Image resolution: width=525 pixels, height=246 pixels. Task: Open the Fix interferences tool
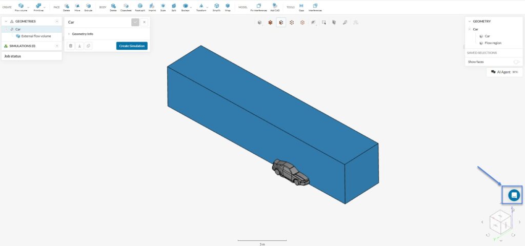click(258, 7)
